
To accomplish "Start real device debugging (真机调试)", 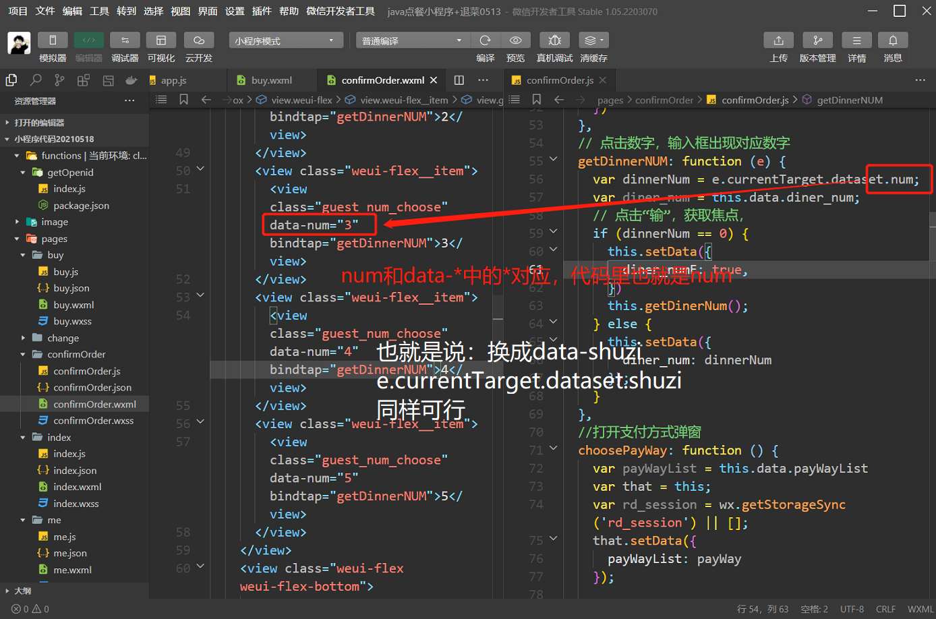I will click(555, 40).
